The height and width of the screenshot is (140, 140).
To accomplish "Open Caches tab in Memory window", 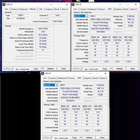I will [x=14, y=9].
